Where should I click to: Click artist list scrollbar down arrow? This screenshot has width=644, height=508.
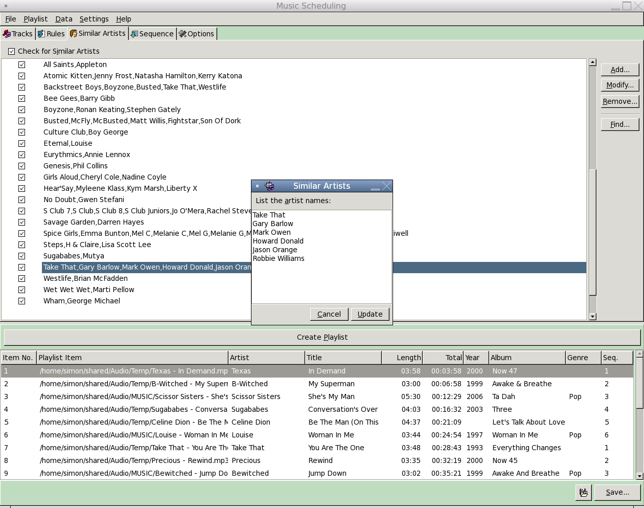point(592,317)
